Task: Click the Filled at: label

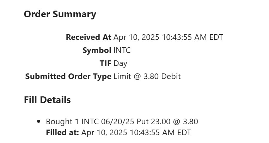Action: coord(62,133)
